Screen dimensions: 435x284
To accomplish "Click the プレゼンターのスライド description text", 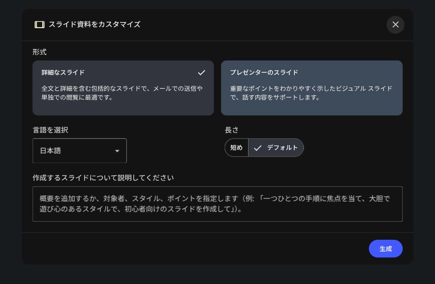I will pos(311,93).
